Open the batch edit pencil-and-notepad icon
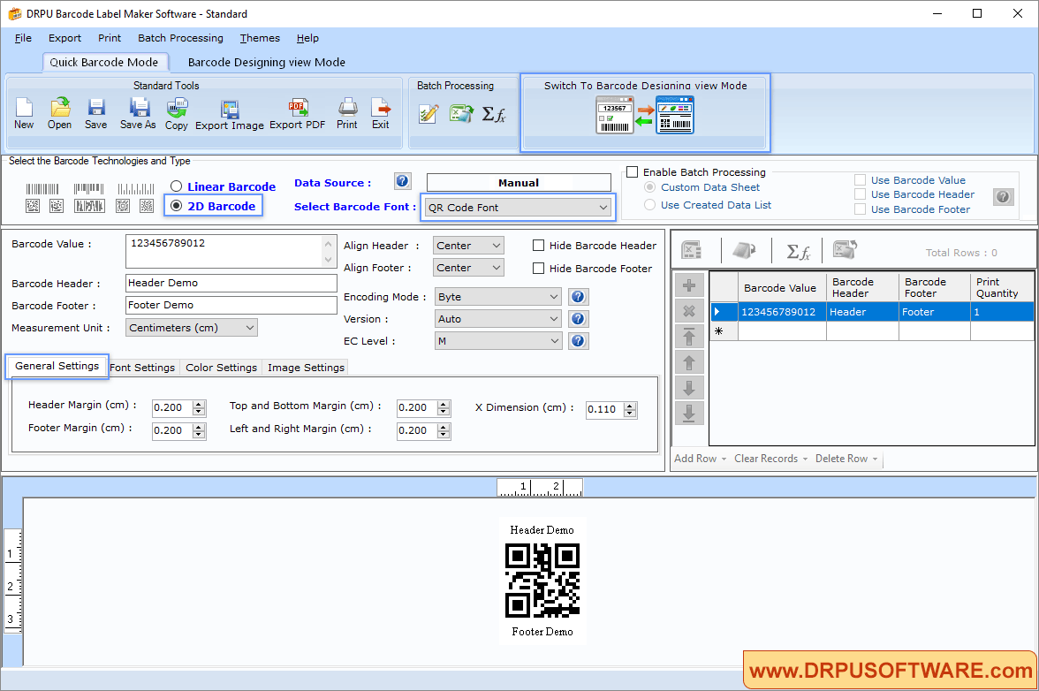Image resolution: width=1039 pixels, height=691 pixels. coord(428,114)
